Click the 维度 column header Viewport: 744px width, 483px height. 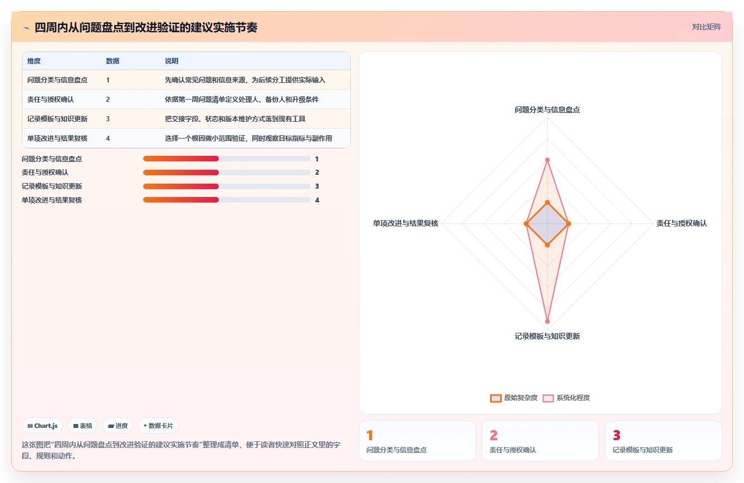coord(34,61)
